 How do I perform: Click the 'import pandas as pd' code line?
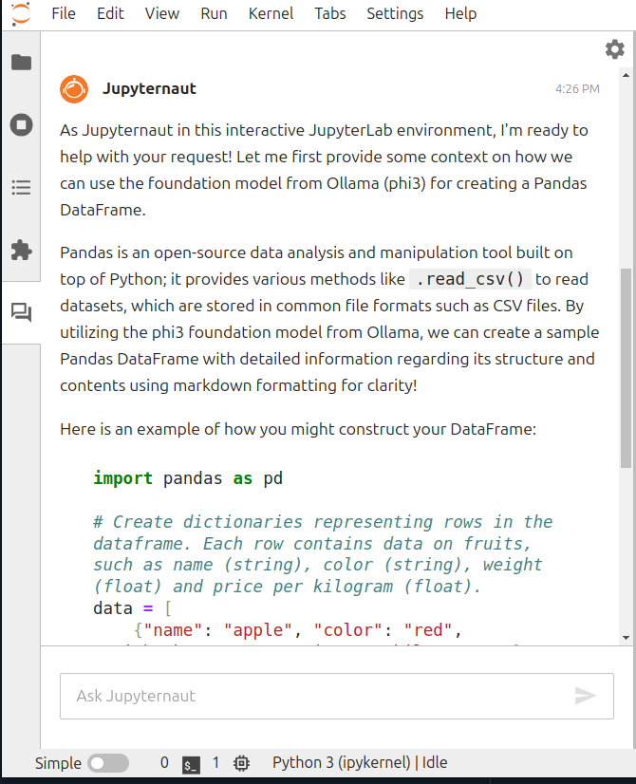pyautogui.click(x=188, y=478)
